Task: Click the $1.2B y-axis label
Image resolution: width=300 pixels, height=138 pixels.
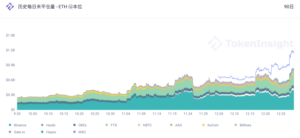Action: [11, 50]
